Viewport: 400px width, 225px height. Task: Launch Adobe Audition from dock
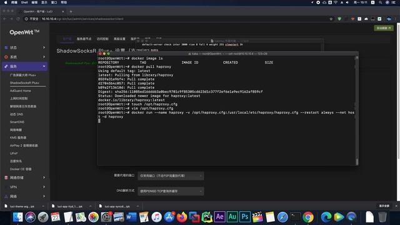click(232, 217)
